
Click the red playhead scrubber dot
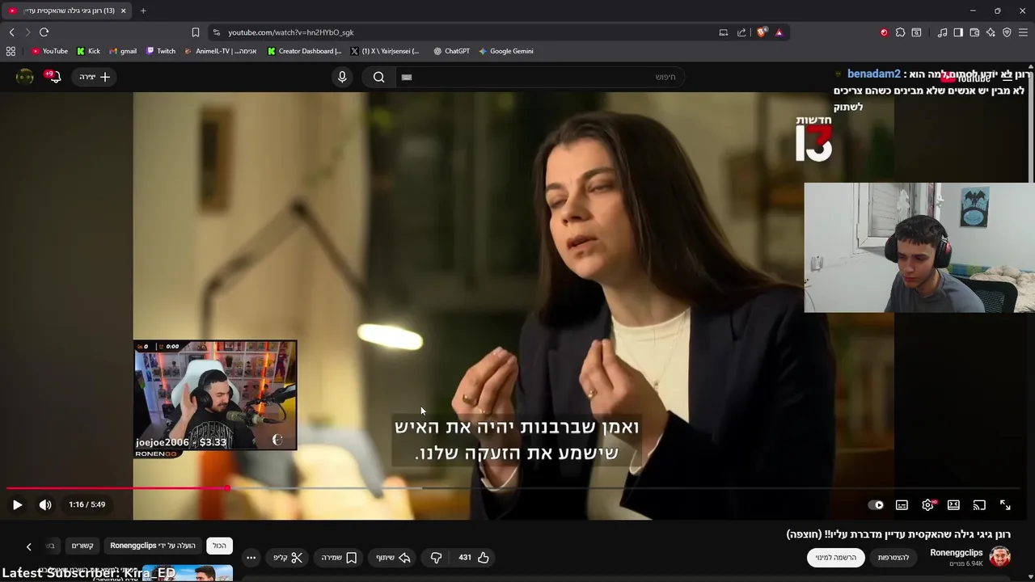(x=228, y=488)
